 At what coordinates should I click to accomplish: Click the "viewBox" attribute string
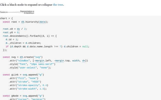click(x=23, y=60)
